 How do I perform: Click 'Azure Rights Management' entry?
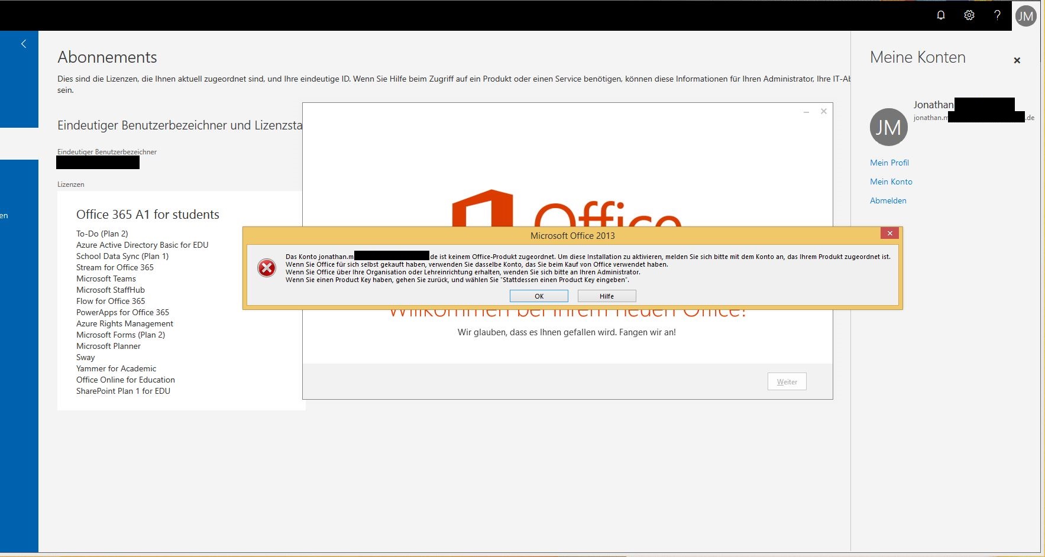click(x=125, y=323)
